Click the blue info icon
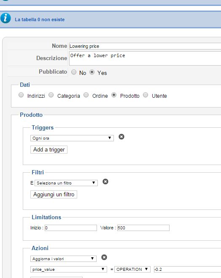The width and height of the screenshot is (221, 278). click(5, 18)
